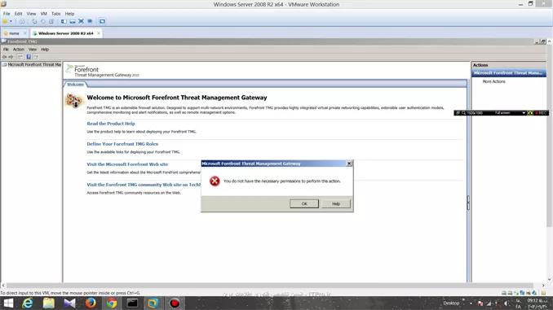Click the recorder webcam yellow icon

coord(530,113)
